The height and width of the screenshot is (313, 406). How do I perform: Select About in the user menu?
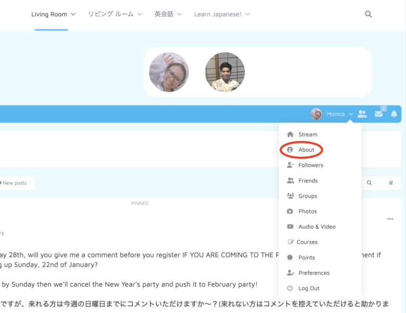click(306, 150)
